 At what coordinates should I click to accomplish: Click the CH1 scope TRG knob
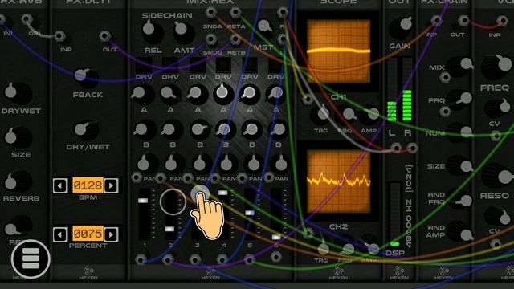(320, 115)
